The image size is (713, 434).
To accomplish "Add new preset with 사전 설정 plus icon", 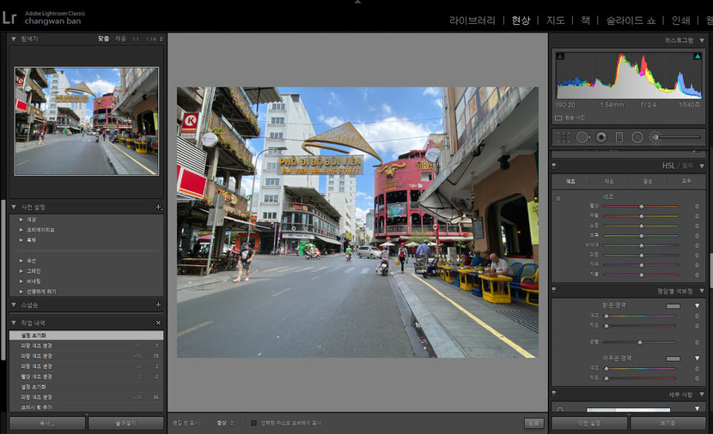I will [x=158, y=207].
